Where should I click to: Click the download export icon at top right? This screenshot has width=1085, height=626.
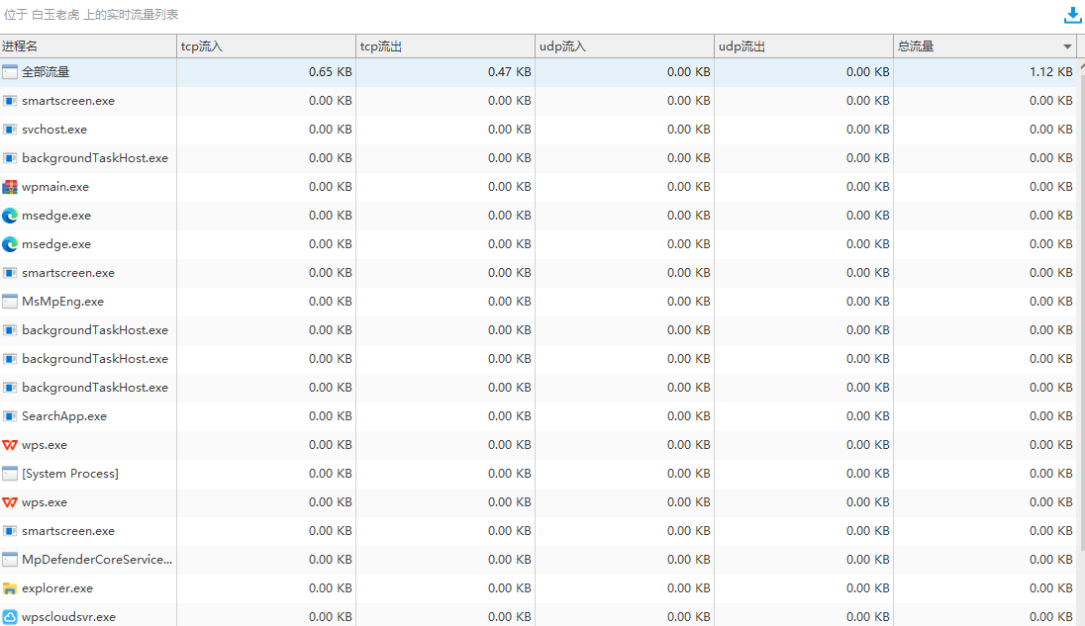(1072, 15)
